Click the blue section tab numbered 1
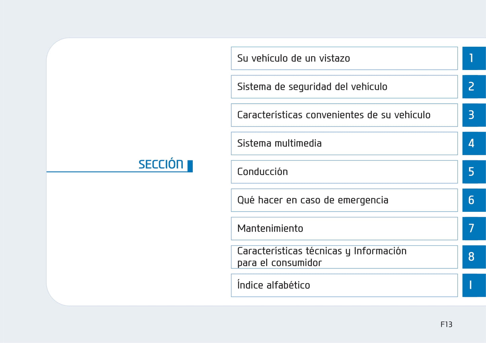Screen dimensions: 486x343 pos(474,58)
